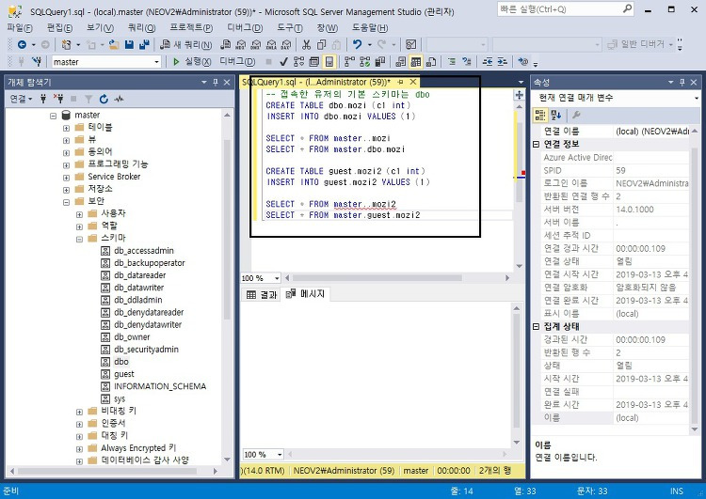Click Alphabetical sort icon in Properties panel
Viewport: 706px width, 499px height.
point(555,115)
